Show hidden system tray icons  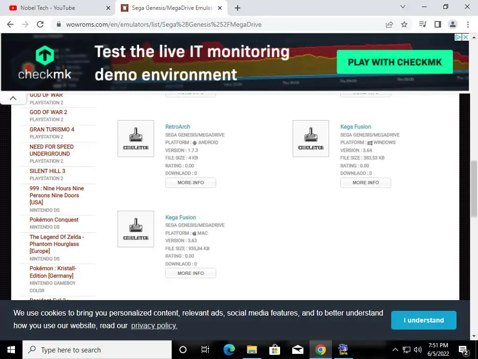point(395,350)
